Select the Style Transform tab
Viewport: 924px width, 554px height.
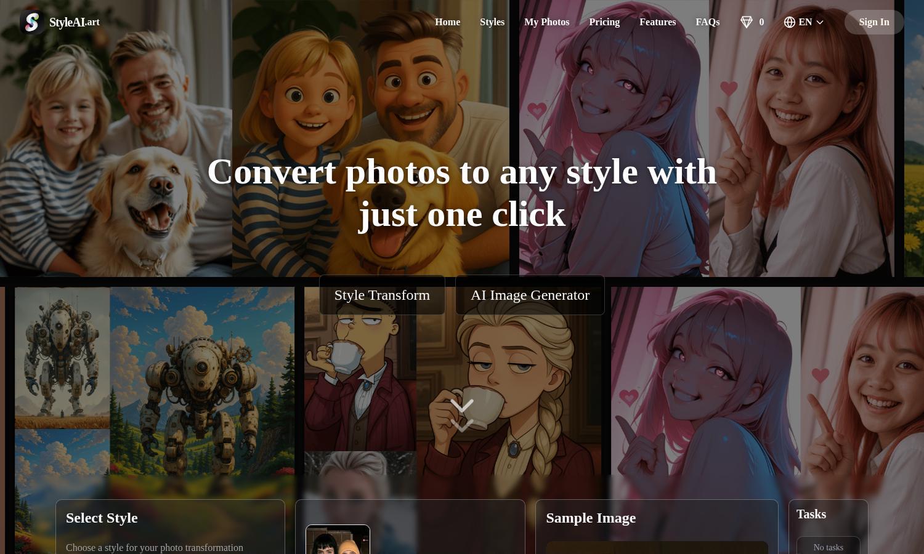click(382, 295)
